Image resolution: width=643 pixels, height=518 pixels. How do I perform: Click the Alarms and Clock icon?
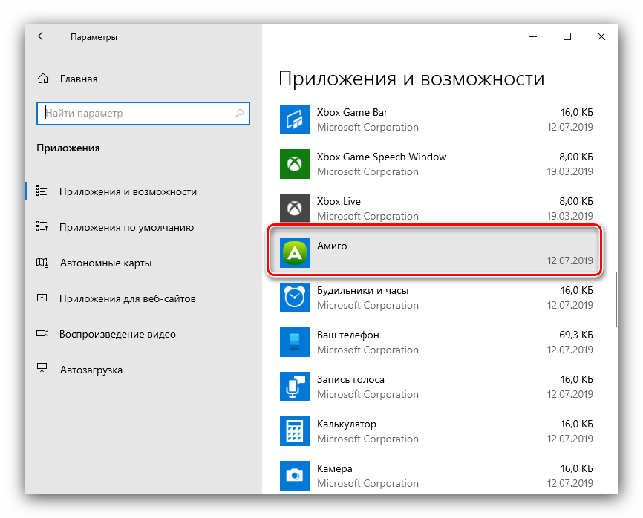point(293,298)
